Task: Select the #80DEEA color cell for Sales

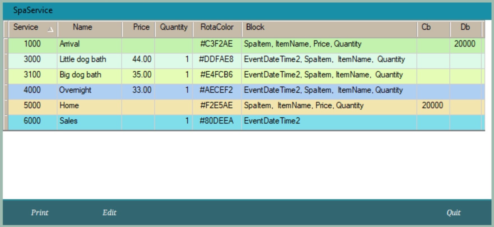Action: point(216,121)
